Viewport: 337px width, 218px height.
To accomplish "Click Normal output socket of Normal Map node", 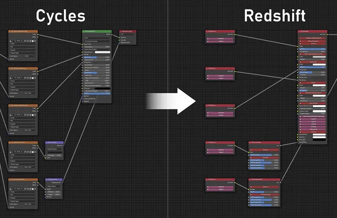I will click(x=64, y=145).
